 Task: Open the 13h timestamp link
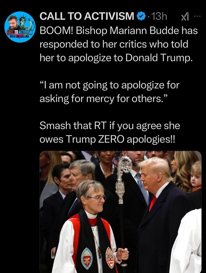pos(159,16)
